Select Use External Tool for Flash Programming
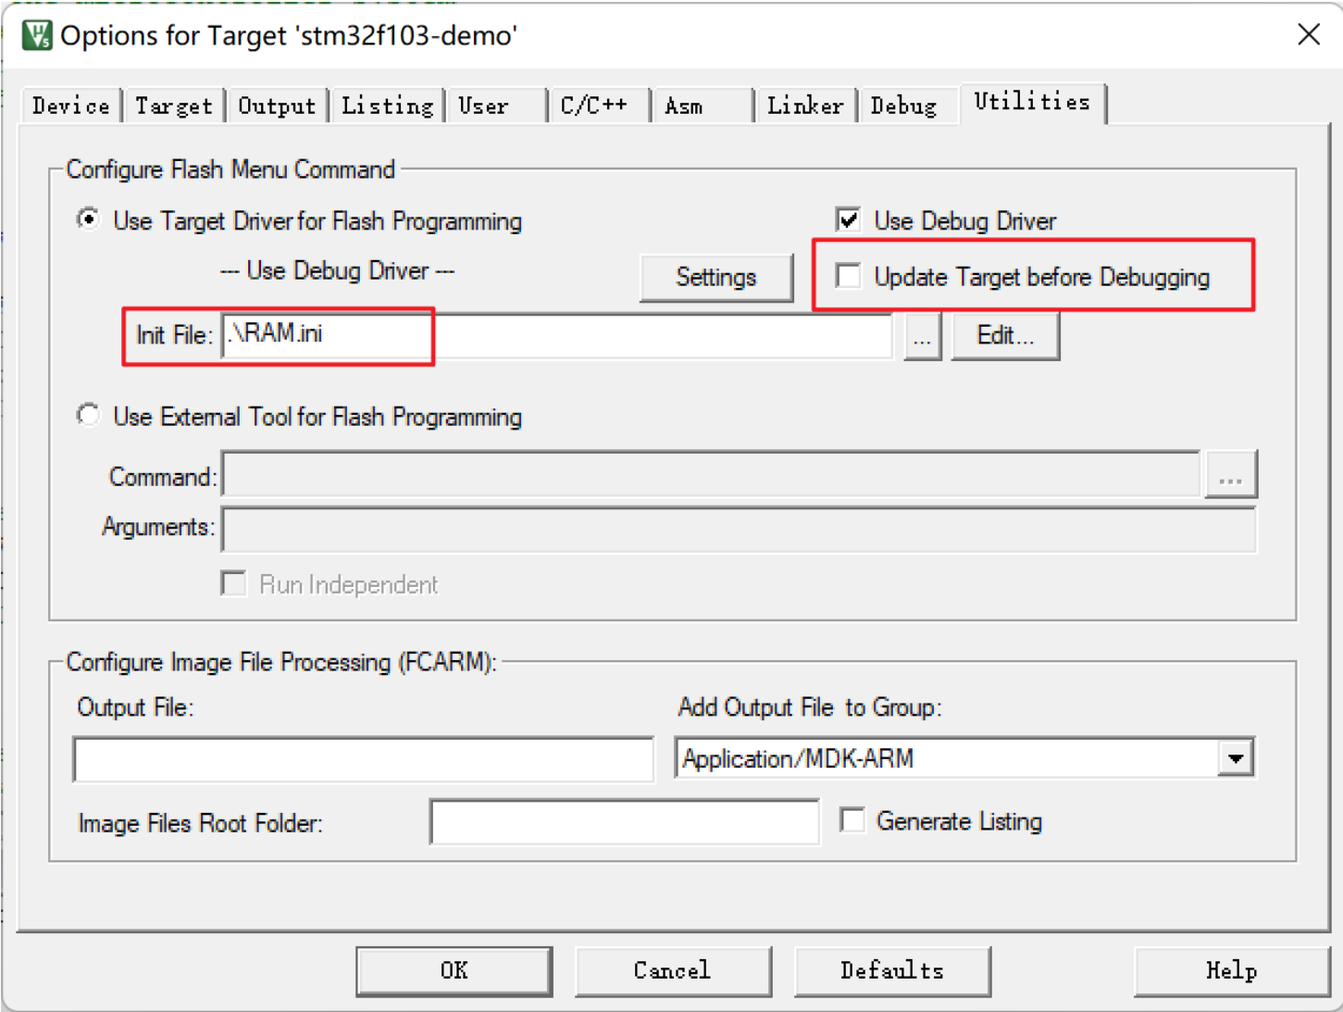Image resolution: width=1343 pixels, height=1012 pixels. pos(88,415)
